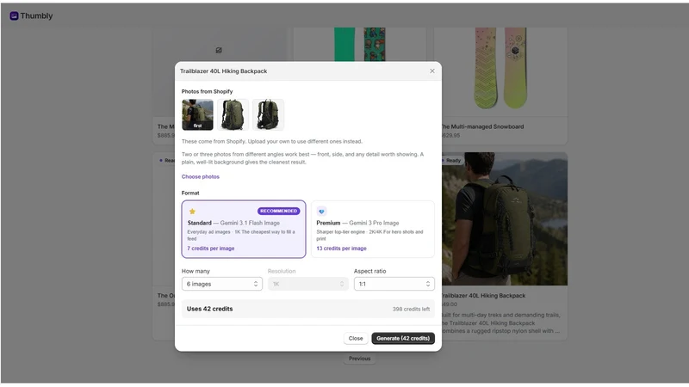Click '398 credits left' text
689x387 pixels.
(411, 310)
